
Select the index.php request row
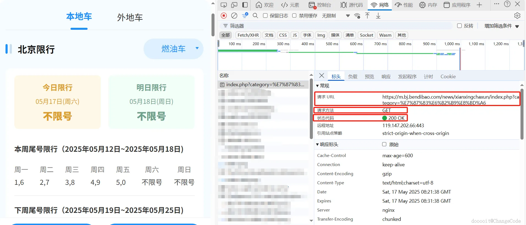point(263,85)
